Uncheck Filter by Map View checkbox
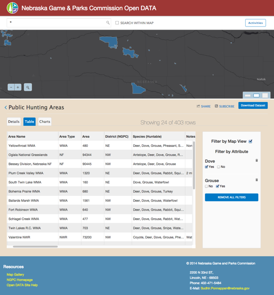This screenshot has height=295, width=274. [x=251, y=141]
